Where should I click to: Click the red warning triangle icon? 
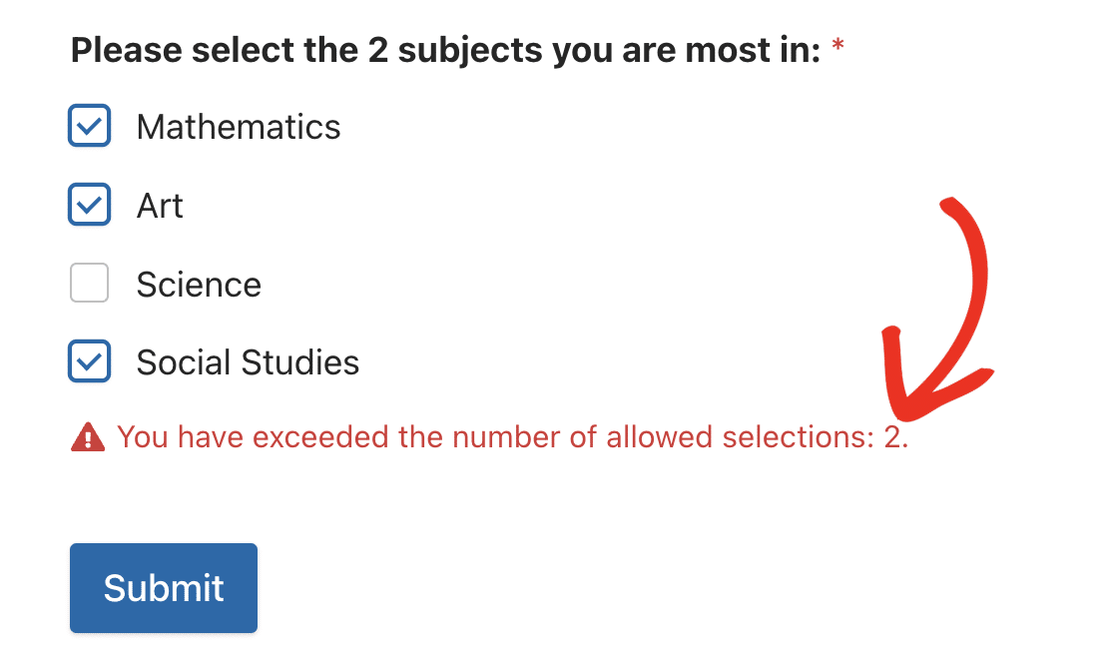tap(88, 437)
